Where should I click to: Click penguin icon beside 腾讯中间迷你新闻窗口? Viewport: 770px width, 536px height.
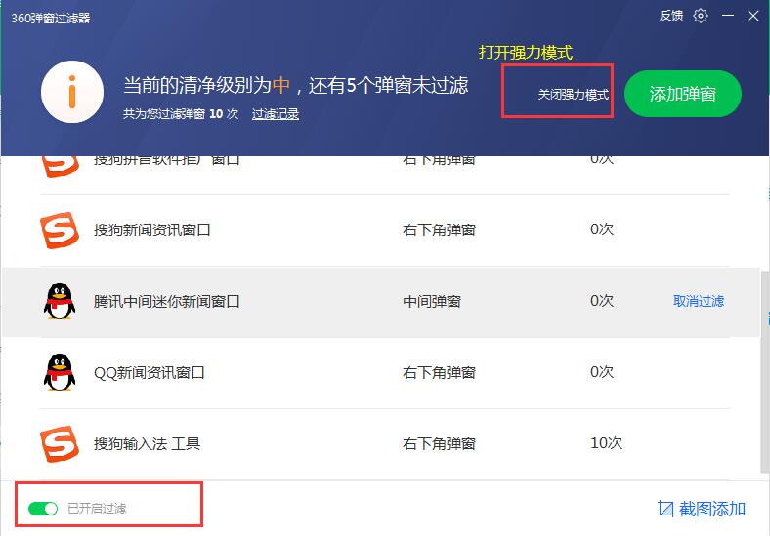pos(59,301)
